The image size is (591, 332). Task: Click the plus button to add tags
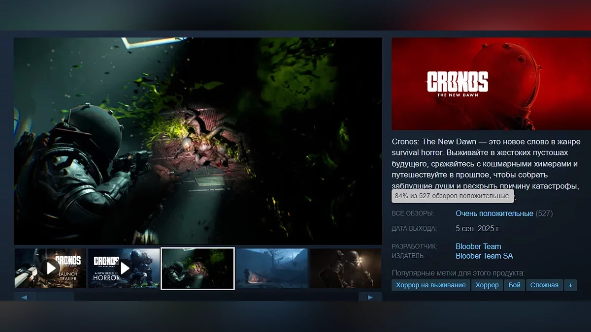[570, 285]
